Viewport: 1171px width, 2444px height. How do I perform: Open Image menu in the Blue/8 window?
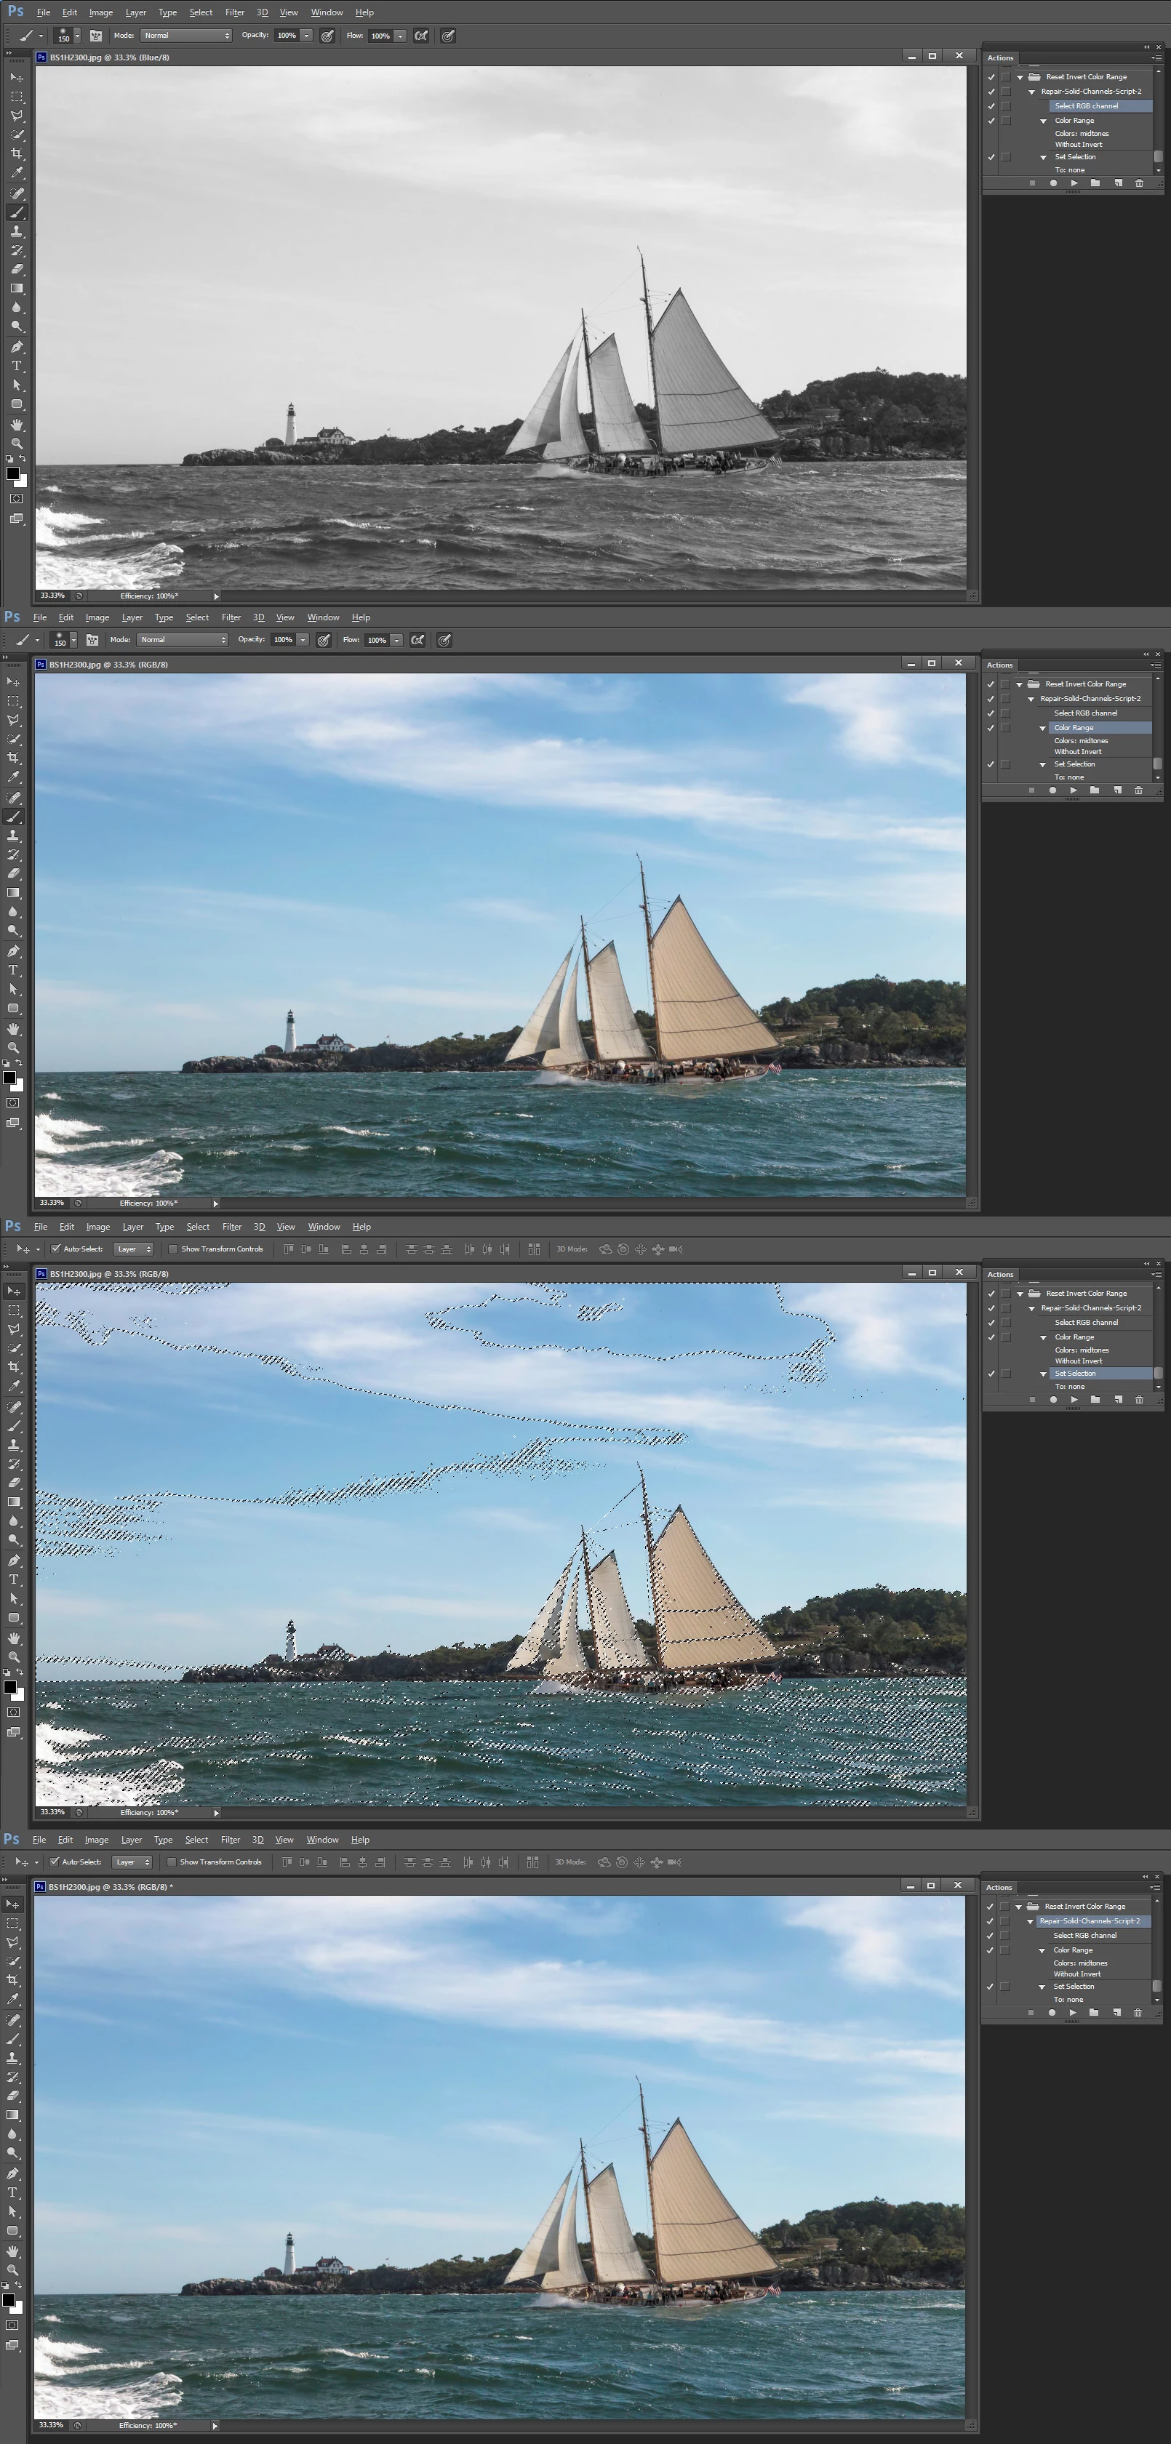point(100,12)
